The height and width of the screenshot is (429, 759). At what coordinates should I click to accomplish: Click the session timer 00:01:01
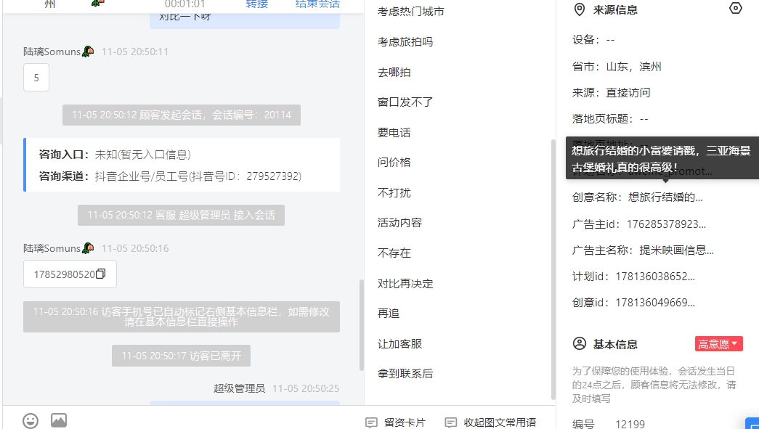click(185, 4)
